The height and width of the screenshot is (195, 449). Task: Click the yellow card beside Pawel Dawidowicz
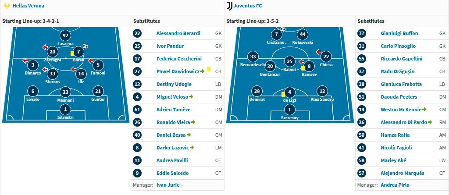(209, 69)
